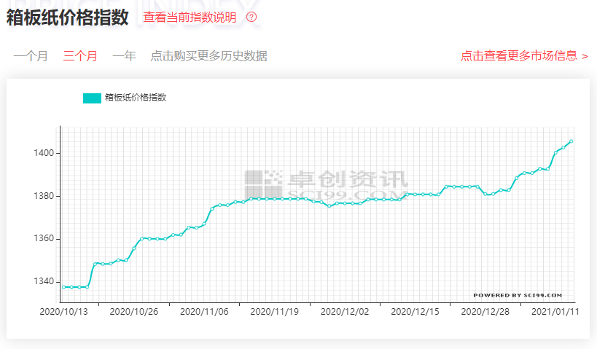Click the 2020/11/06 axis date label
This screenshot has width=597, height=349.
pos(204,312)
